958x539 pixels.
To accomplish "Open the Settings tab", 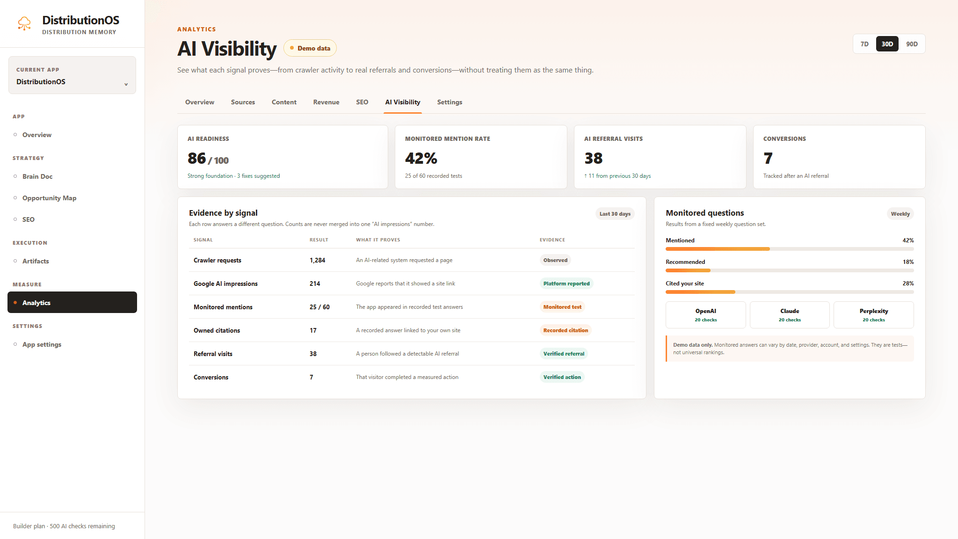I will 450,102.
